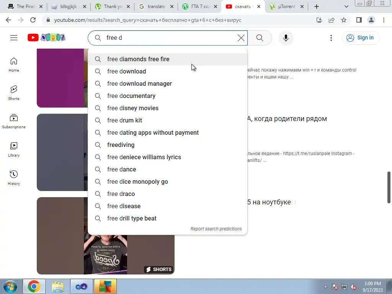Choose free dating apps without payment
Screen dimensions: 392x294
tap(168, 132)
